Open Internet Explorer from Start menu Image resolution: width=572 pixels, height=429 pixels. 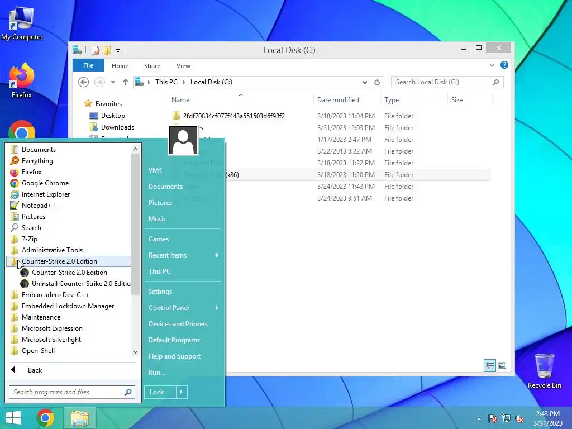(68, 194)
